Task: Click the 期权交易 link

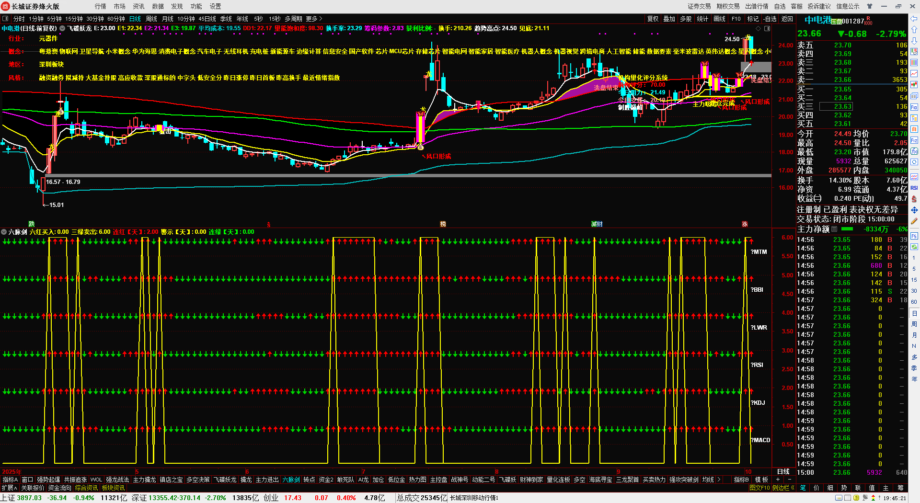Action: click(728, 6)
